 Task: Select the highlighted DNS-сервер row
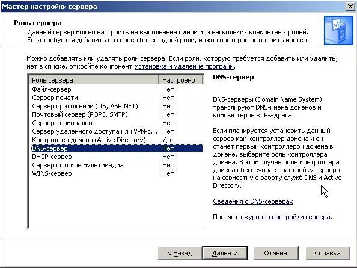tap(117, 149)
